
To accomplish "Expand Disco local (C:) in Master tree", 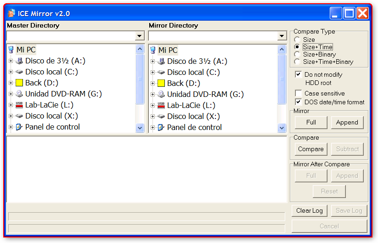I will click(11, 72).
